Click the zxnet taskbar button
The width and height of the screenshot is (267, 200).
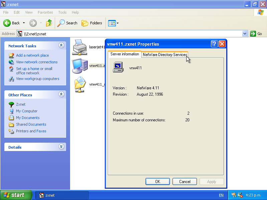pyautogui.click(x=62, y=195)
